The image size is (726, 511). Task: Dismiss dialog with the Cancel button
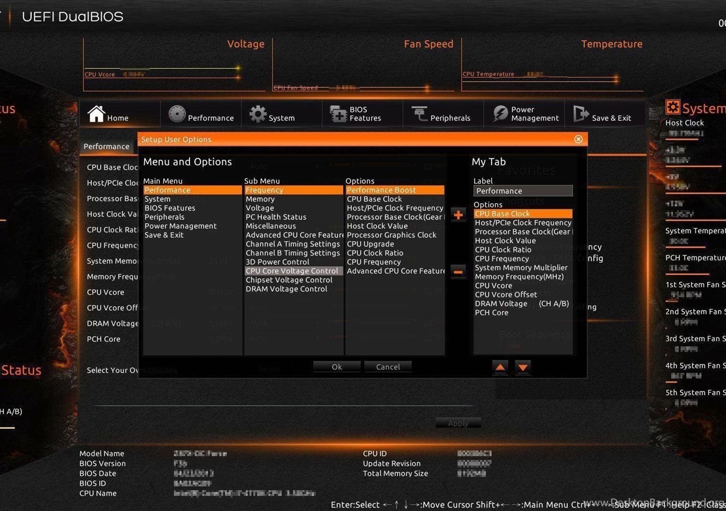[388, 367]
